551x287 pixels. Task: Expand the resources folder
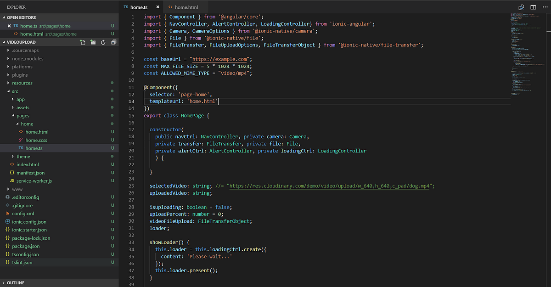click(59, 83)
